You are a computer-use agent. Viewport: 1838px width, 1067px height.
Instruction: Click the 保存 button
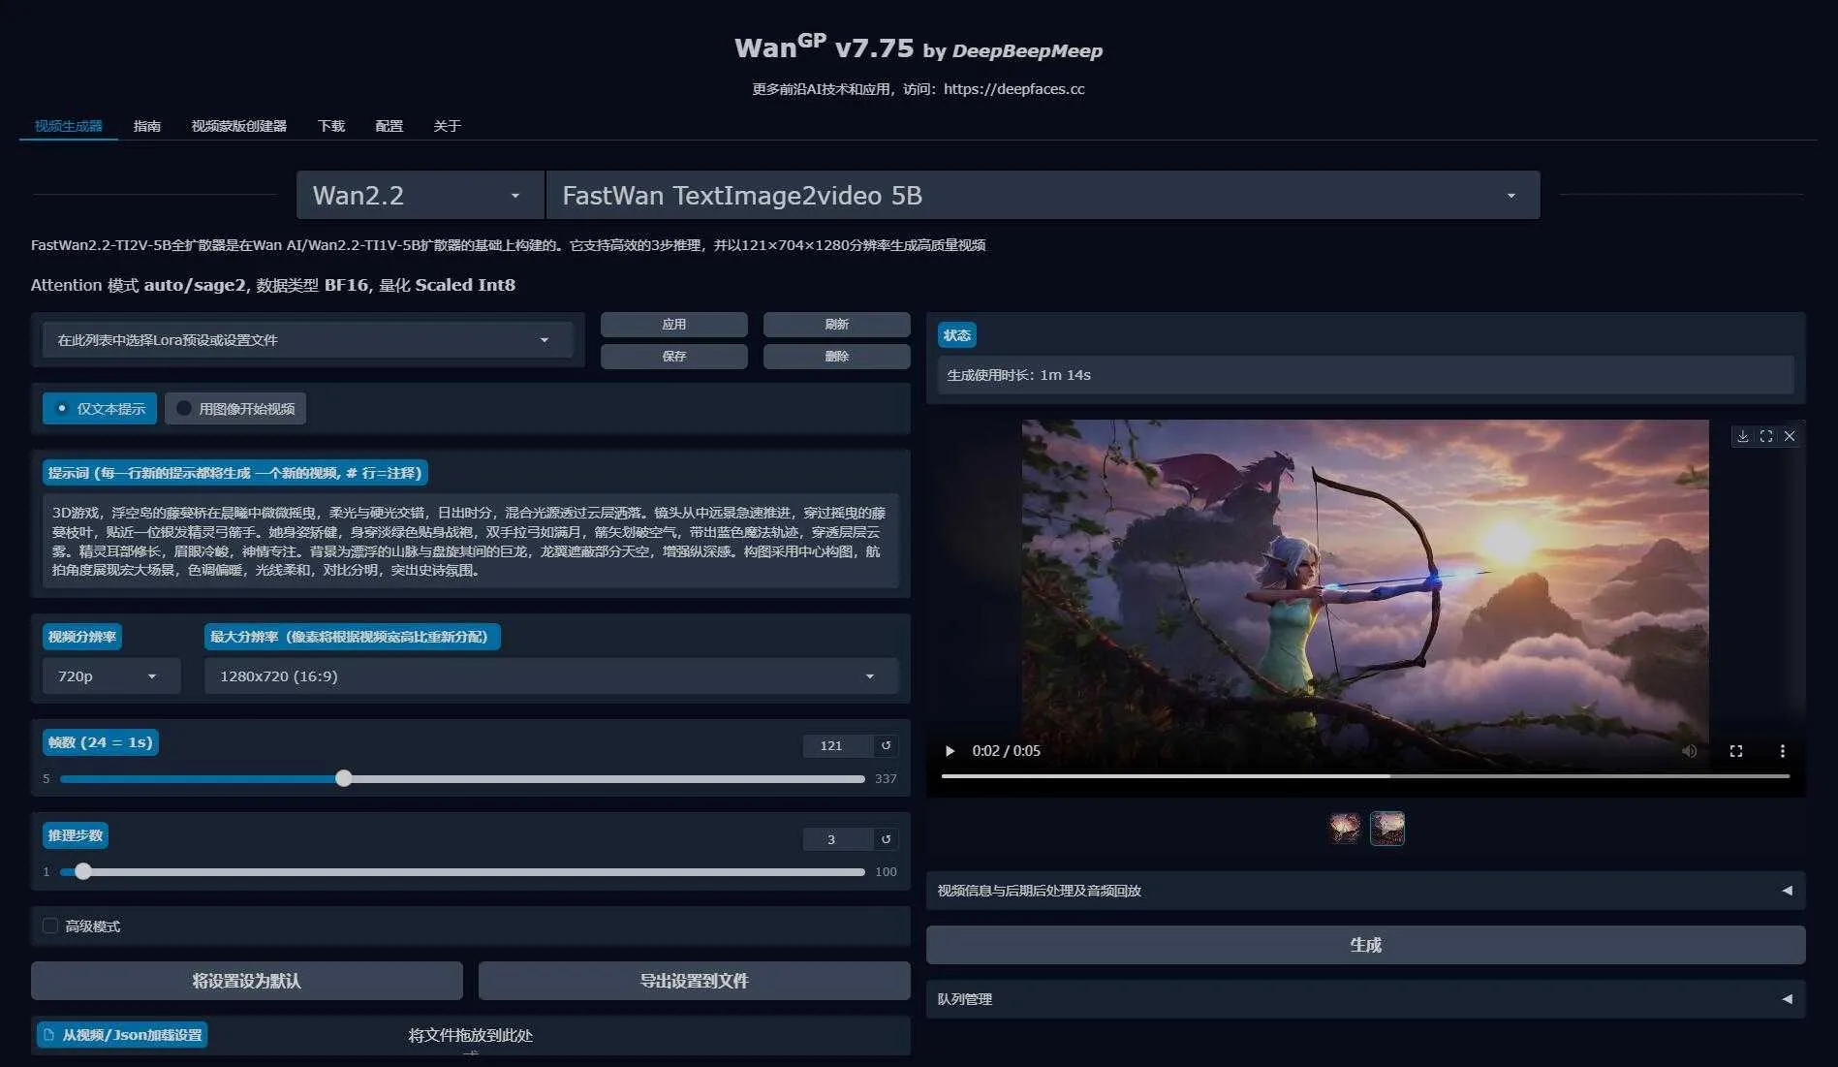coord(673,356)
